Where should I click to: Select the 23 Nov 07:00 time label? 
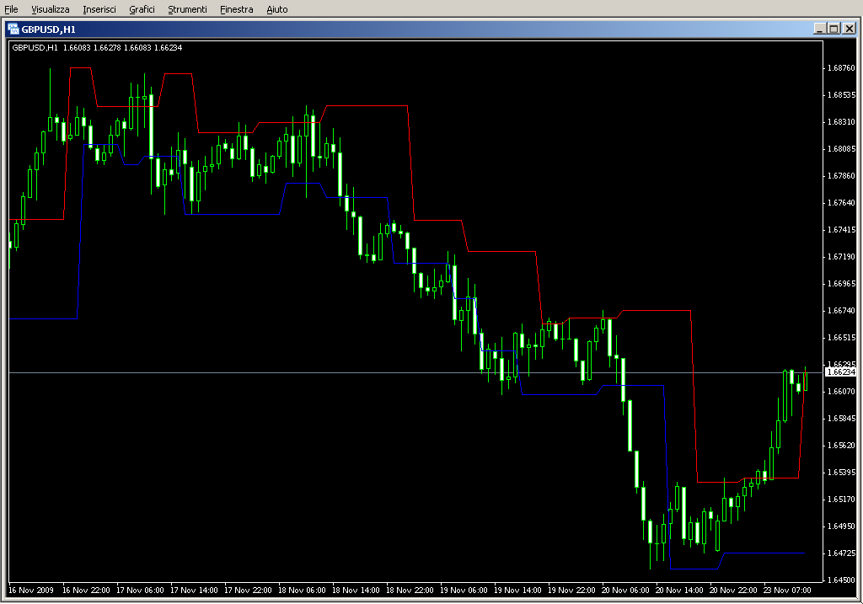(x=788, y=591)
